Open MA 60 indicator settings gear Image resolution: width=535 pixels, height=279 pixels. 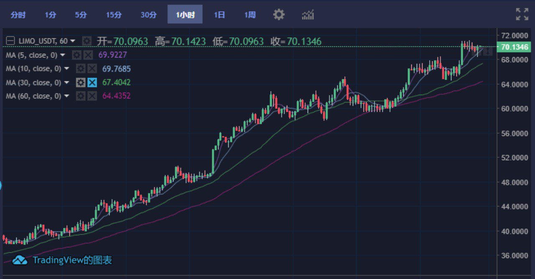[81, 96]
